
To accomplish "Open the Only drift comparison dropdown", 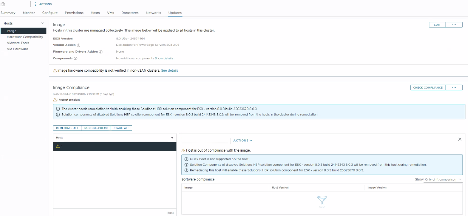I will (x=443, y=179).
